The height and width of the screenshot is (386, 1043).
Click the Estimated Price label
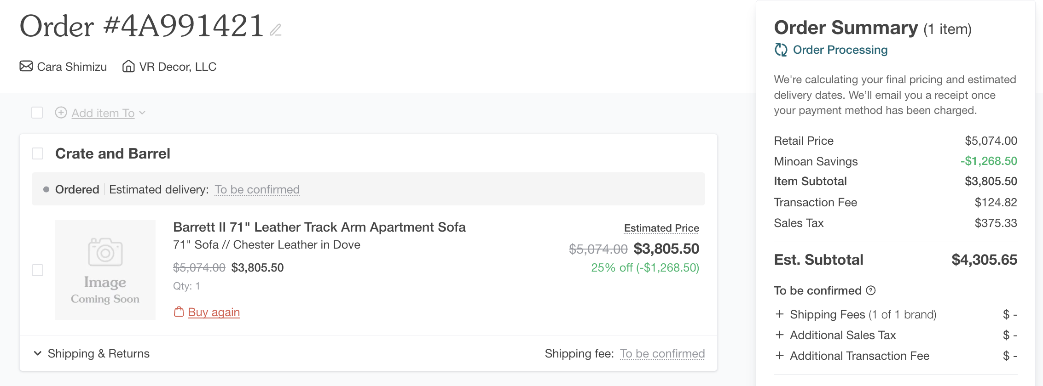(661, 228)
